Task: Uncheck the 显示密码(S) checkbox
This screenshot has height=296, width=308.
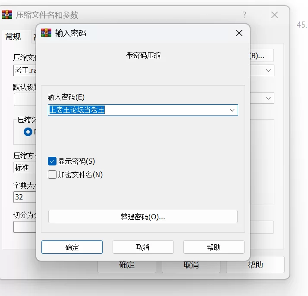Action: [x=52, y=161]
